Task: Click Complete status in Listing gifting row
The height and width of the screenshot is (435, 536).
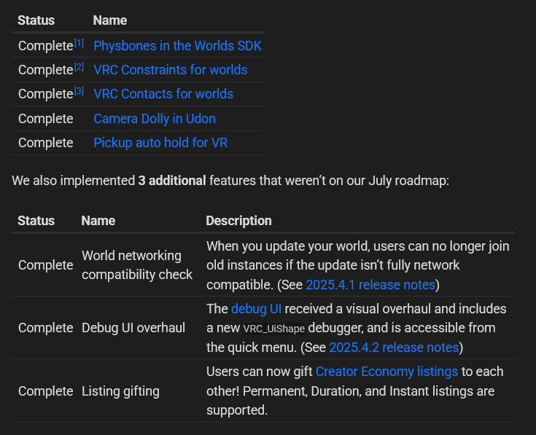Action: [45, 391]
